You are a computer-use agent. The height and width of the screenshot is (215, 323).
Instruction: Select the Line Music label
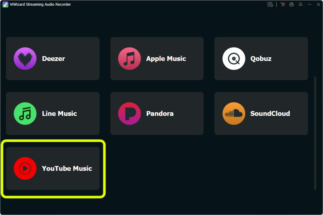(x=59, y=114)
